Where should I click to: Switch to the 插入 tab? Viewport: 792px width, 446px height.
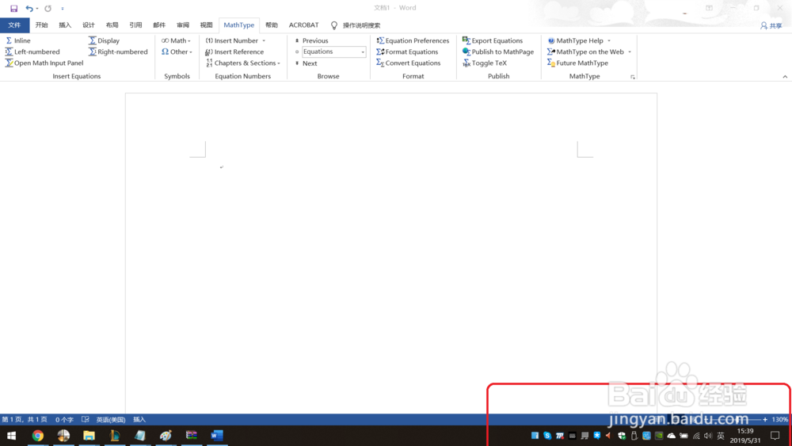coord(65,25)
